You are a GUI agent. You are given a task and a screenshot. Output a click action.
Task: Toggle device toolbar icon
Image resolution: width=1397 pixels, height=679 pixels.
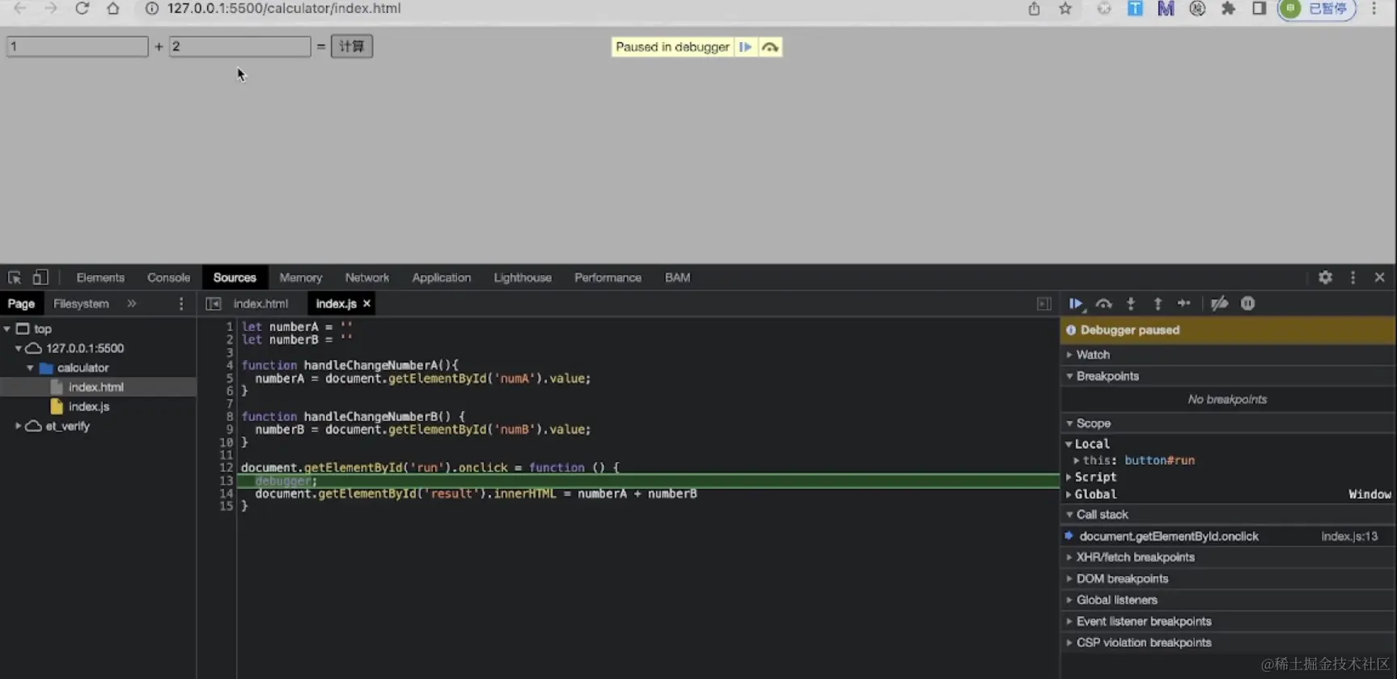[40, 278]
